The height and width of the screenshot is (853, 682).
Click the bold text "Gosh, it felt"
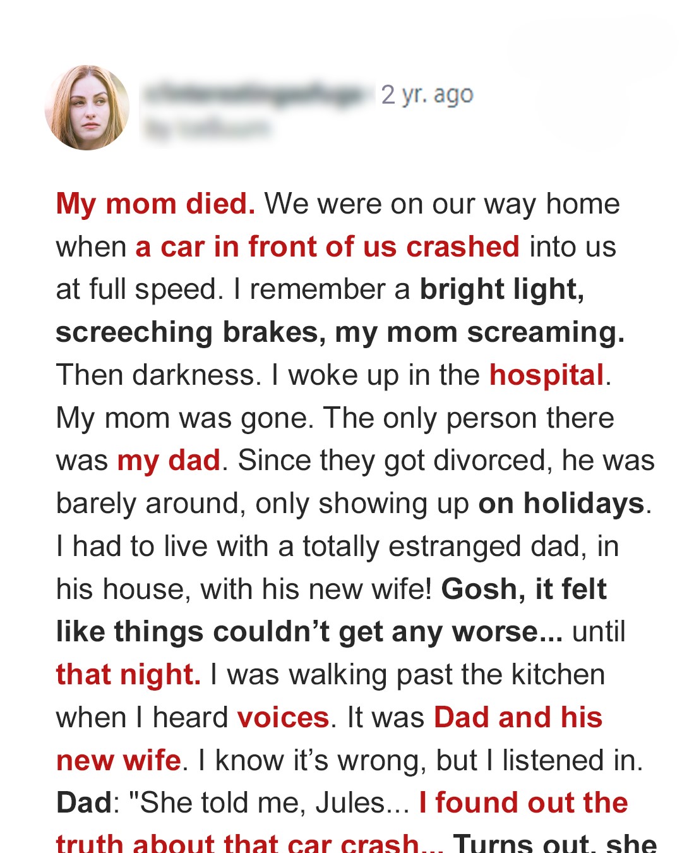[524, 589]
